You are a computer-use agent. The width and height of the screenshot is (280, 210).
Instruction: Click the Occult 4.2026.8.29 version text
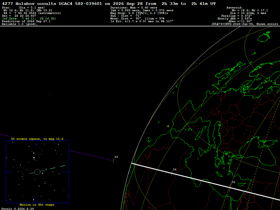click(x=17, y=209)
